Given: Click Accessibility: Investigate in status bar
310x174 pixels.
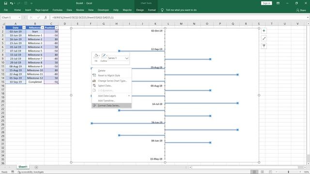Looking at the screenshot, I should [x=31, y=172].
